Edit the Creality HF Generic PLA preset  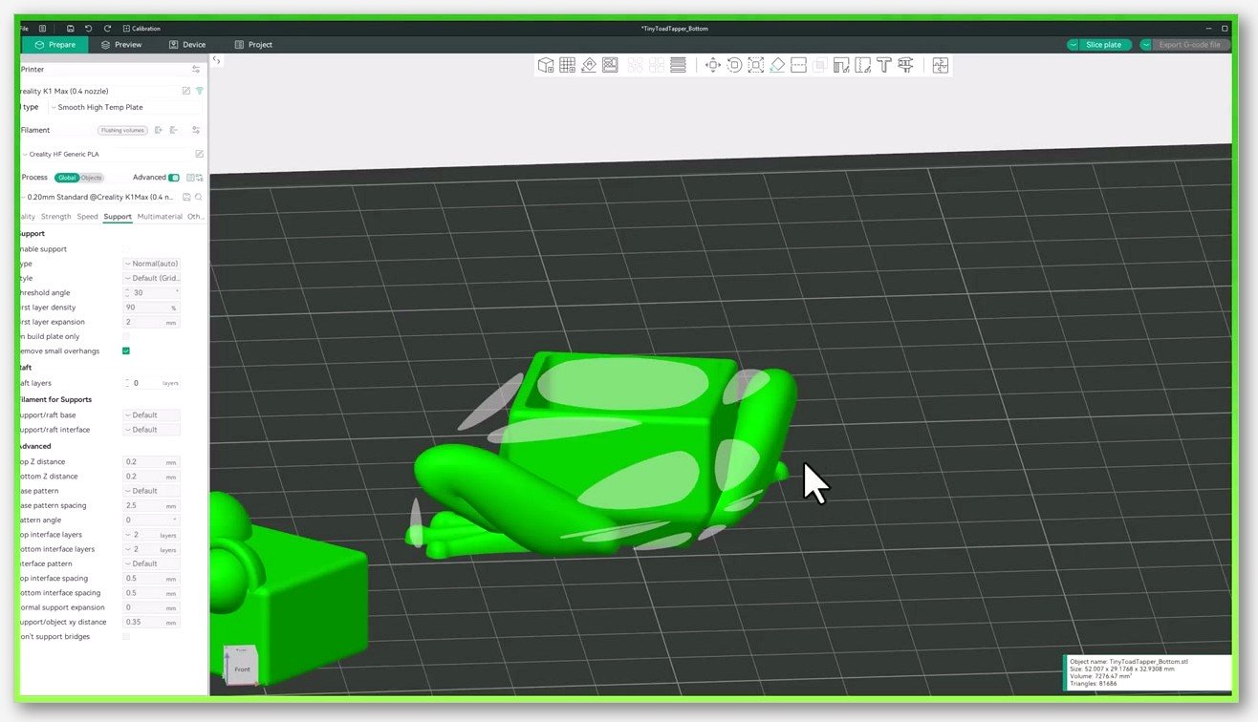pos(199,154)
